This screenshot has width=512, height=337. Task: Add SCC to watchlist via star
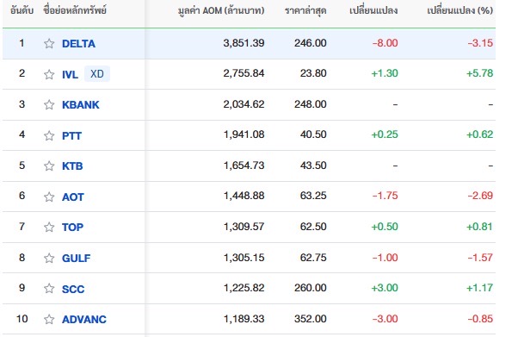click(x=49, y=288)
